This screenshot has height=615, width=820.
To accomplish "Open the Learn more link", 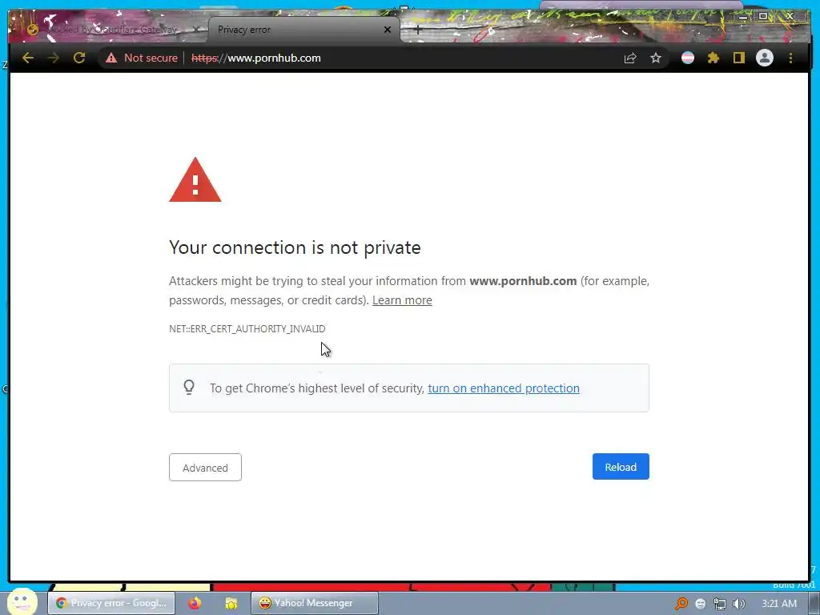I will 402,300.
